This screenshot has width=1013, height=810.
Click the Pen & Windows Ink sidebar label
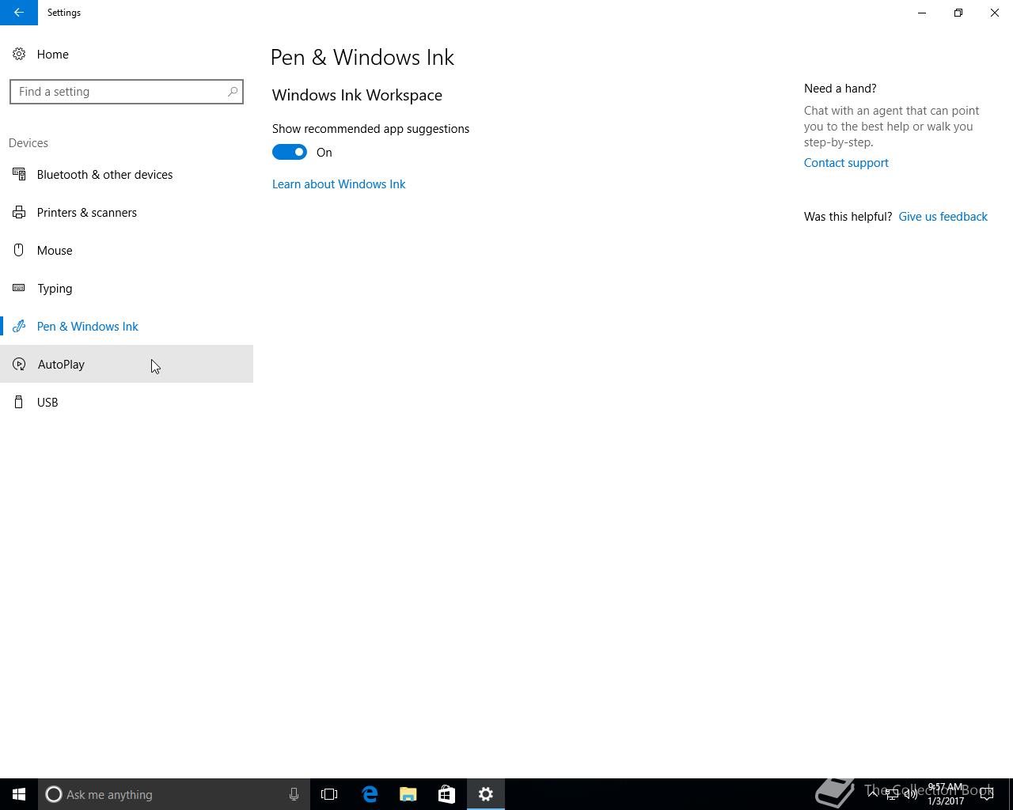tap(88, 326)
